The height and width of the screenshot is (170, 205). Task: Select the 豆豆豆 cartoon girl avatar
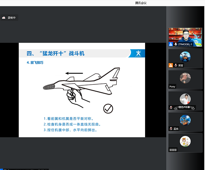[x=185, y=141]
